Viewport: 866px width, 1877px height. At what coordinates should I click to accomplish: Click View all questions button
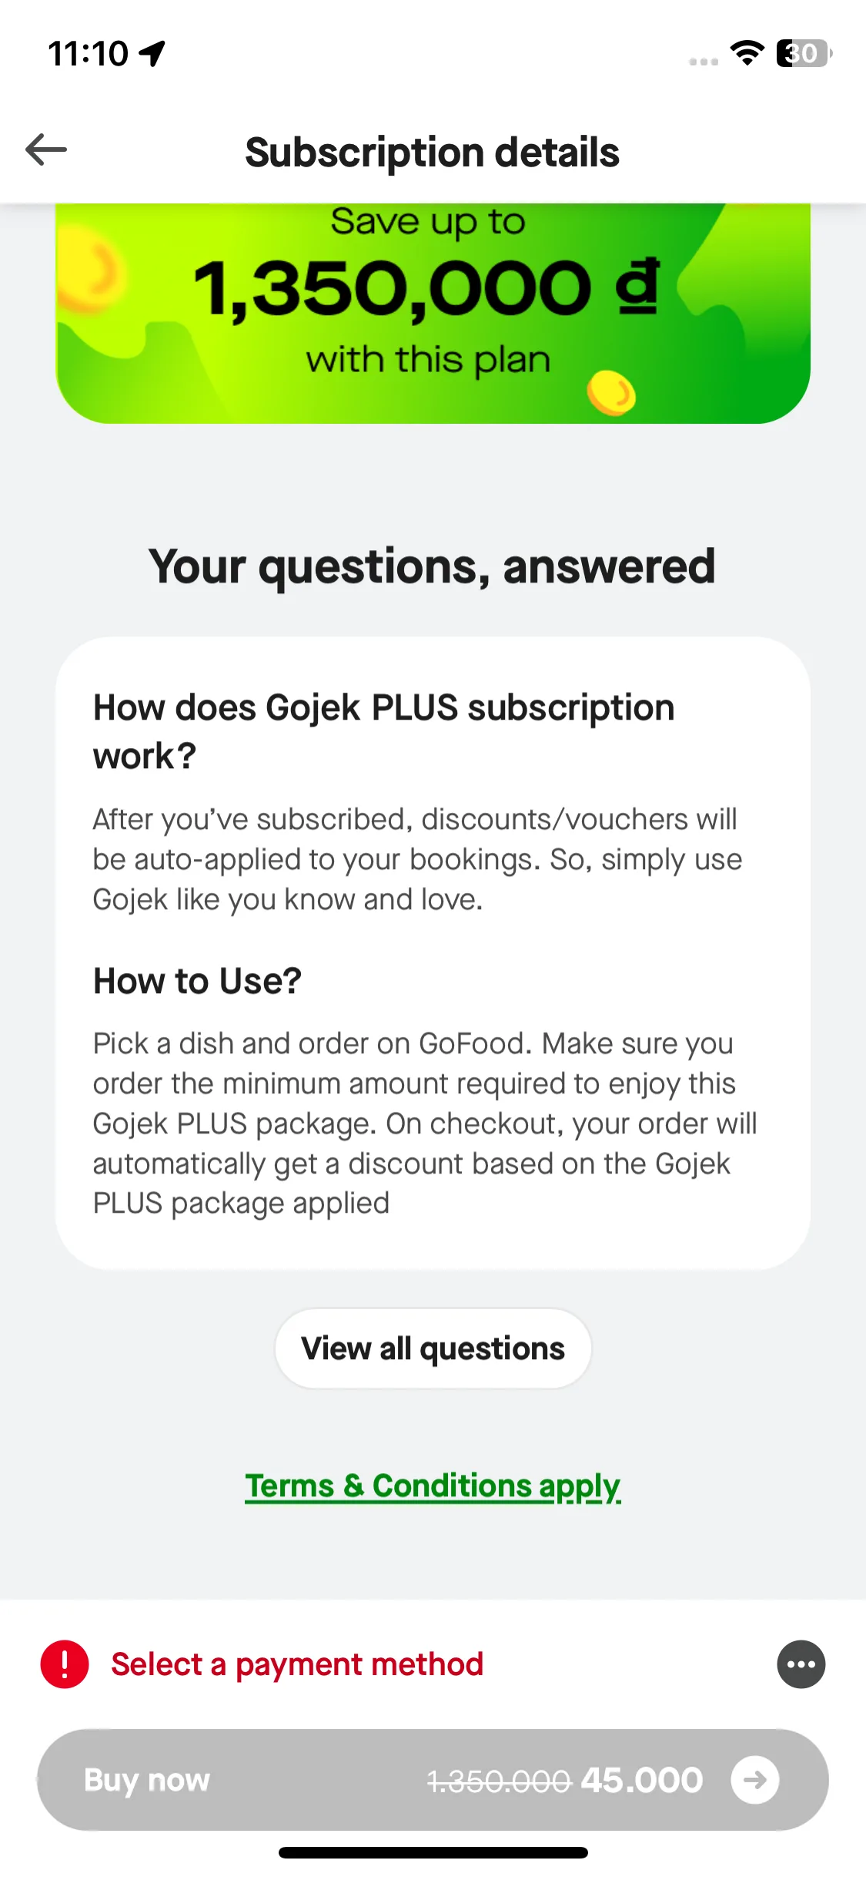click(433, 1348)
